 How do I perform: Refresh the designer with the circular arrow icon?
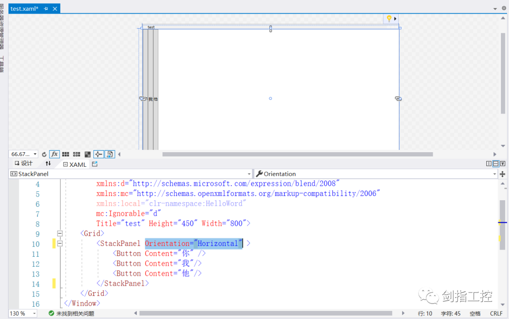click(44, 155)
